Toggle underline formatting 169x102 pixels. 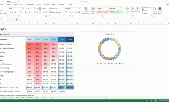click(15, 12)
